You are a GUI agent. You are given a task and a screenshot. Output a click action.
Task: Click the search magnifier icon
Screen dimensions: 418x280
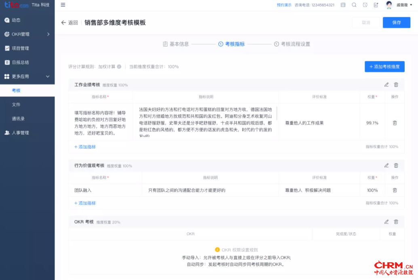tap(354, 5)
